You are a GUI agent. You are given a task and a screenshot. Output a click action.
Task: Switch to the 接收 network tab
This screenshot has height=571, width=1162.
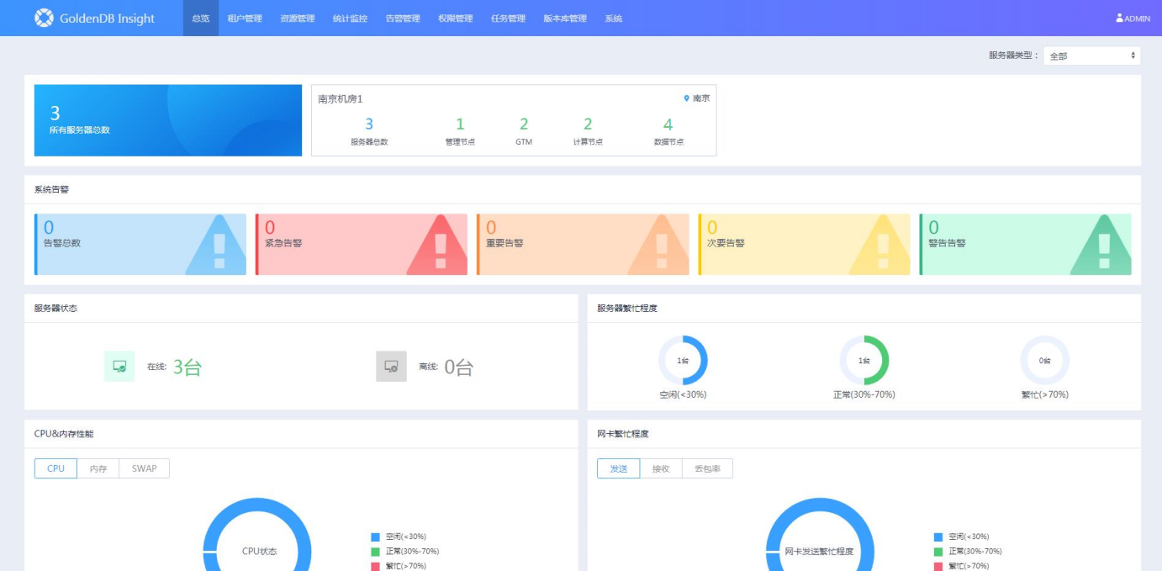click(661, 468)
